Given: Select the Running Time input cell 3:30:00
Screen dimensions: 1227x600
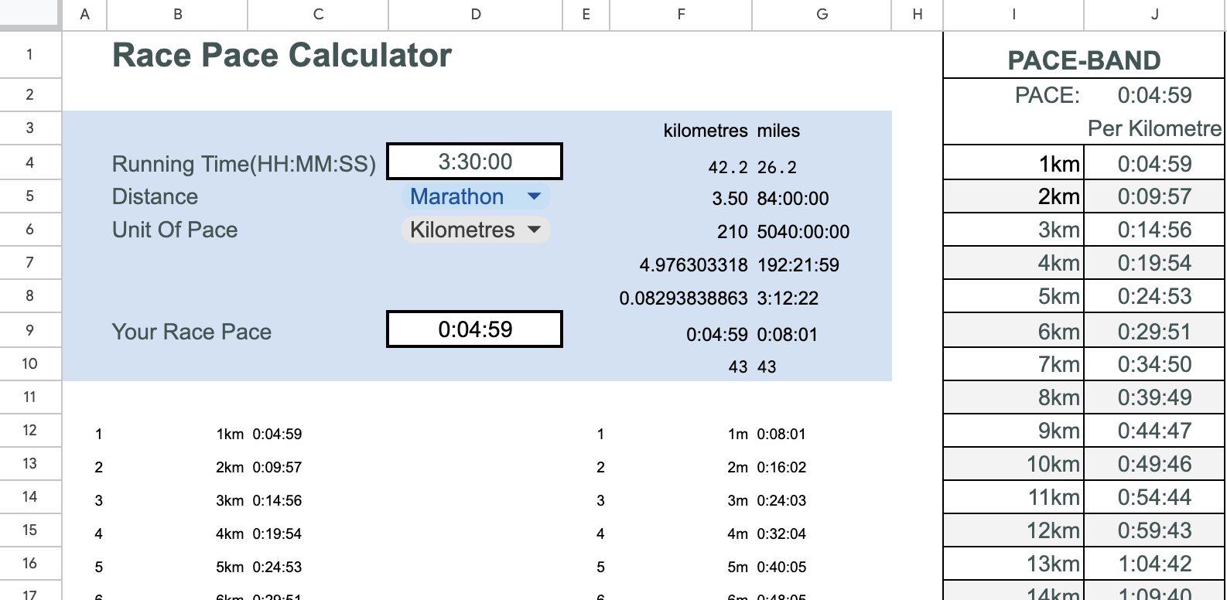Looking at the screenshot, I should coord(474,162).
